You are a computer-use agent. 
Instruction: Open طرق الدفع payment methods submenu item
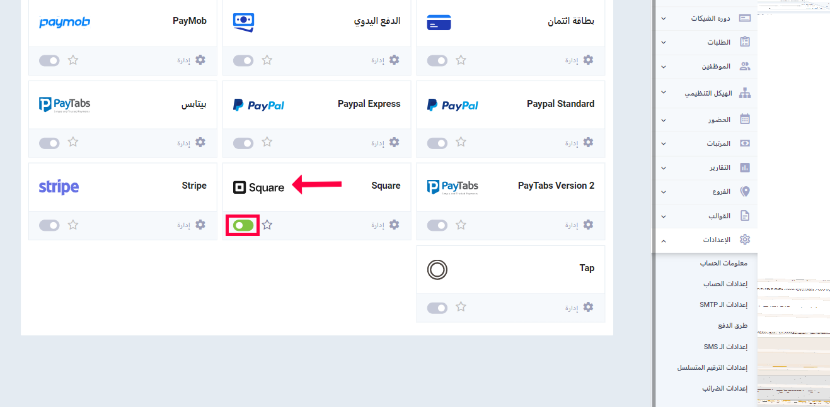click(x=733, y=326)
